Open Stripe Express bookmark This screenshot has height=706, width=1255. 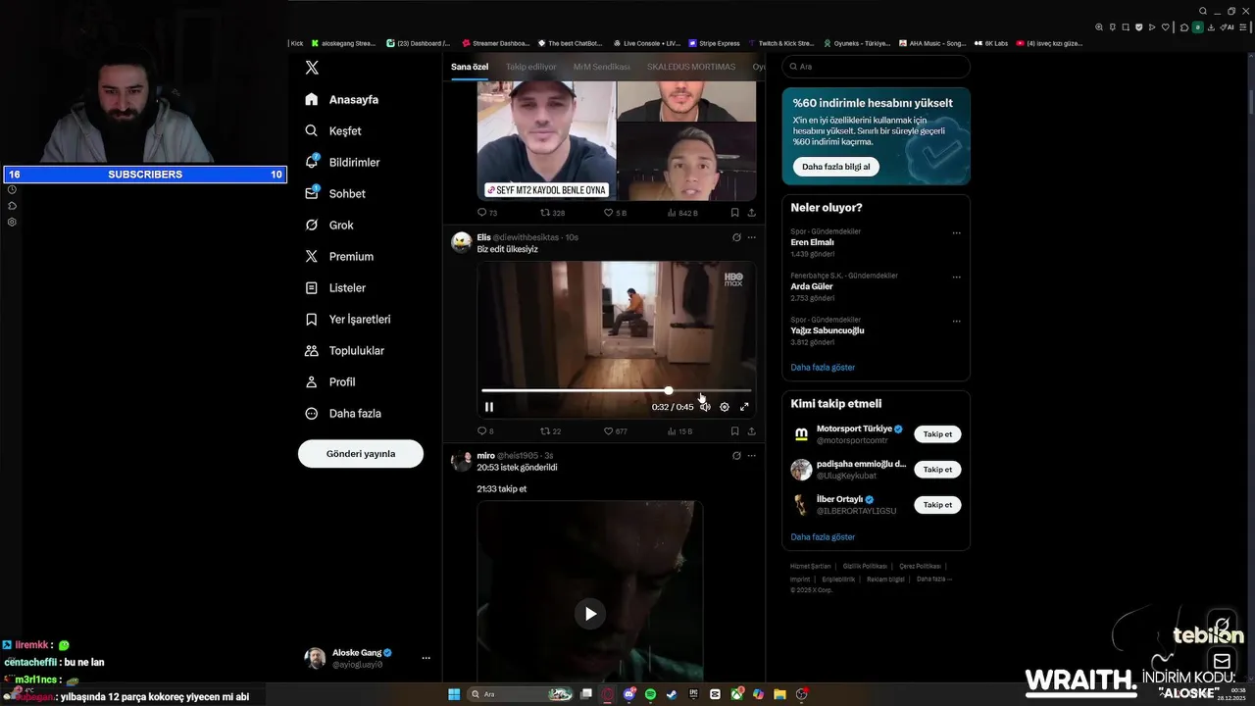(715, 43)
